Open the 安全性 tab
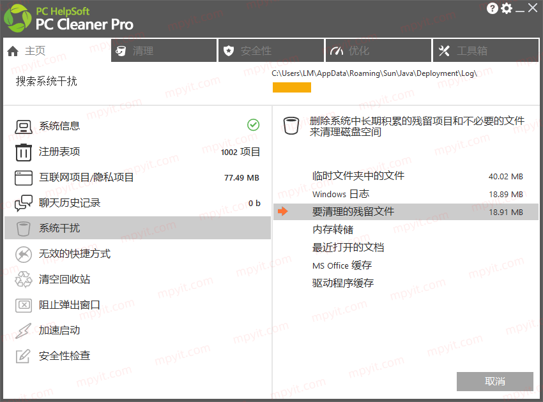Image resolution: width=543 pixels, height=402 pixels. coord(271,50)
